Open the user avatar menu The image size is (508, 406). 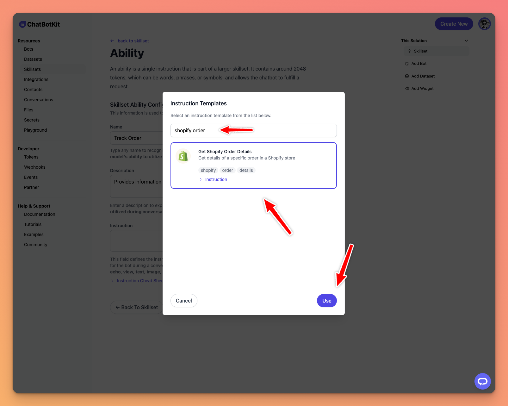click(x=484, y=24)
